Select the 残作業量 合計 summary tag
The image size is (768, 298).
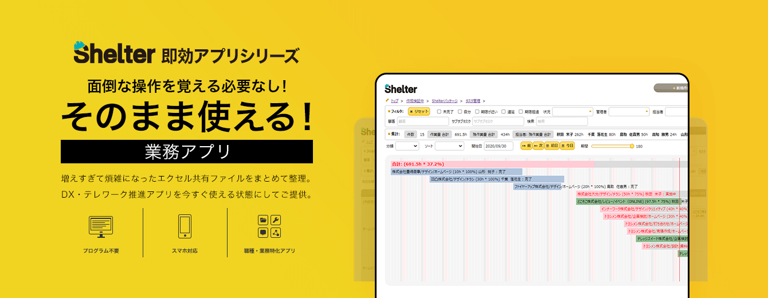pos(484,134)
